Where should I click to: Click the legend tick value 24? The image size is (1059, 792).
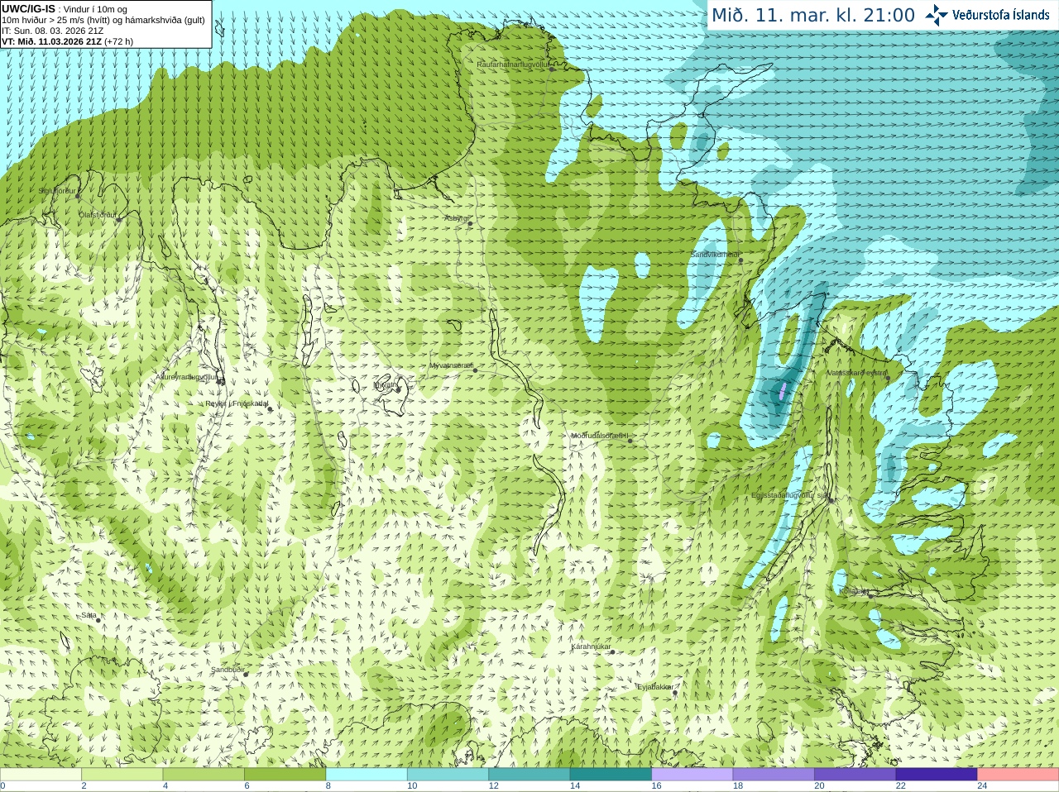pyautogui.click(x=982, y=786)
